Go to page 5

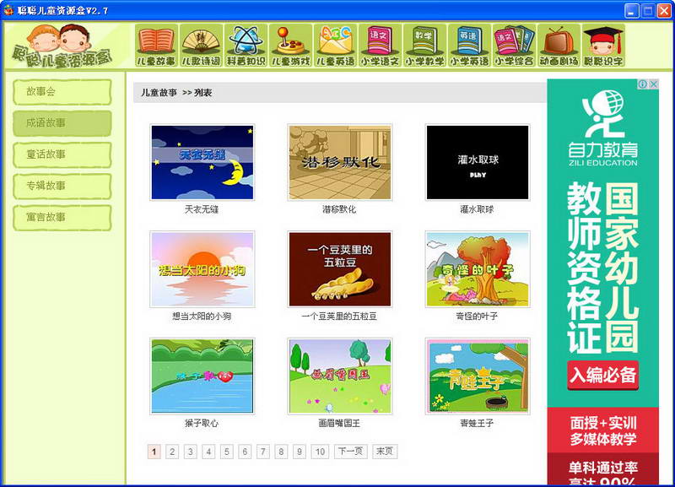(x=226, y=452)
